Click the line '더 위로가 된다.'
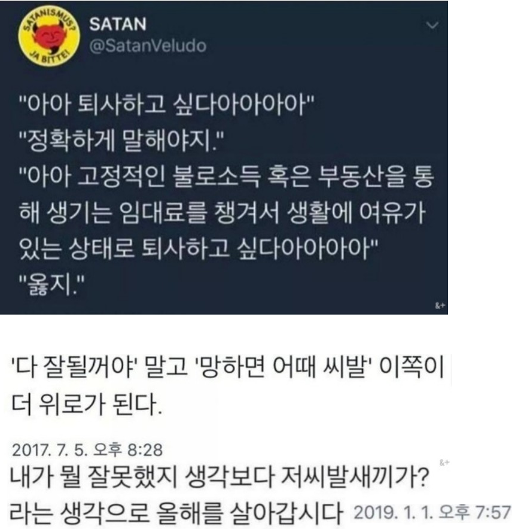Image resolution: width=512 pixels, height=529 pixels. pyautogui.click(x=87, y=404)
